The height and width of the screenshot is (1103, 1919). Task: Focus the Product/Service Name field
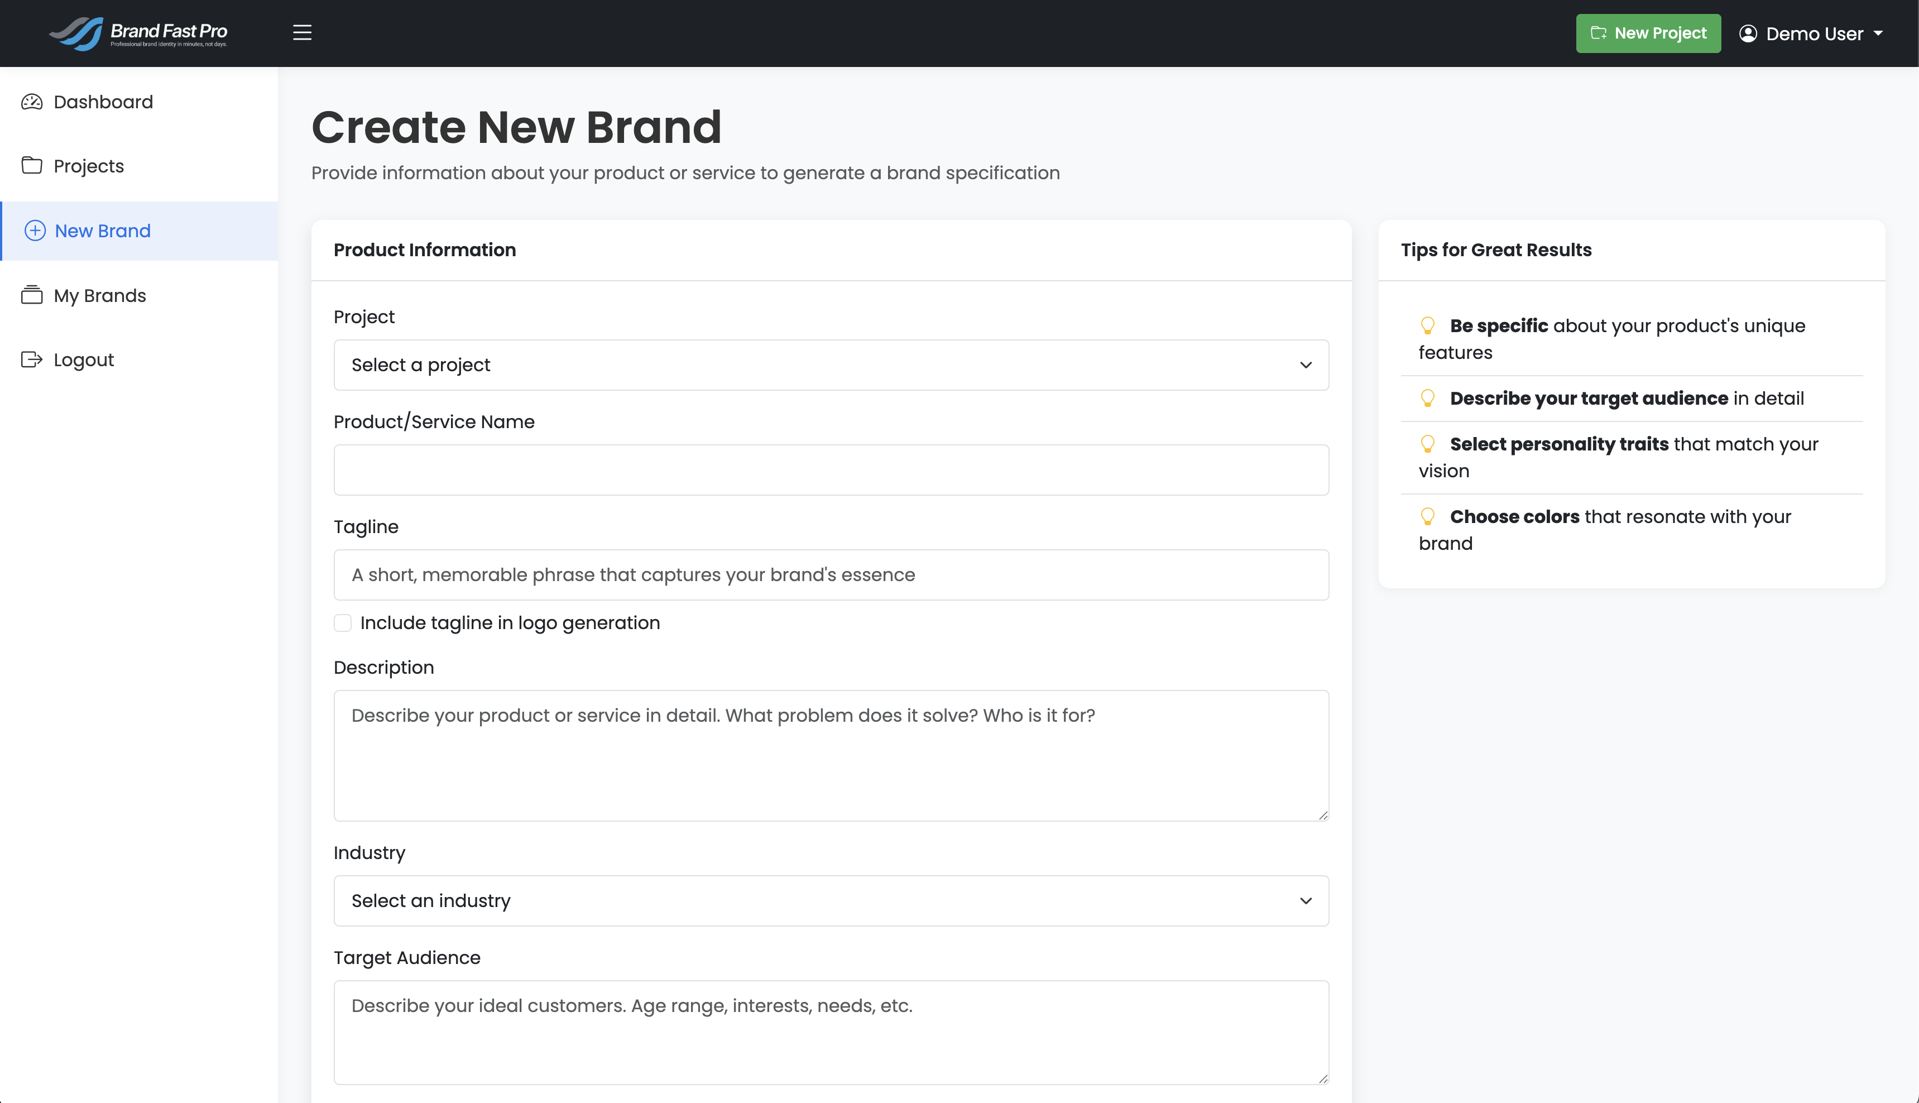click(831, 469)
